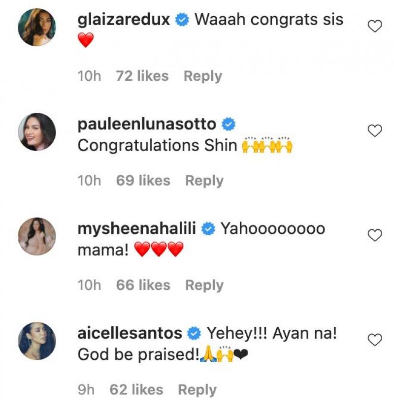Heart the aicellesantos comment
Viewport: 394px width, 410px height.
(x=375, y=340)
